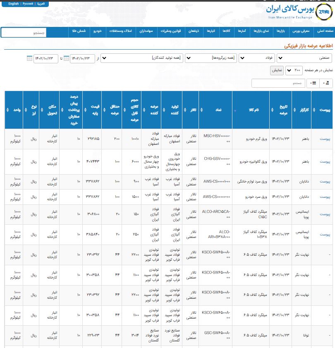
Task: Expand the فولاد group dropdown
Action: [257, 58]
